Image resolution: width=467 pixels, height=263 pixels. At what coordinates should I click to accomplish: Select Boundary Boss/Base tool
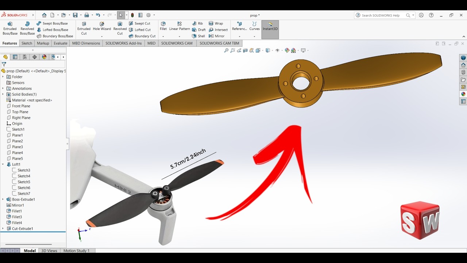55,36
